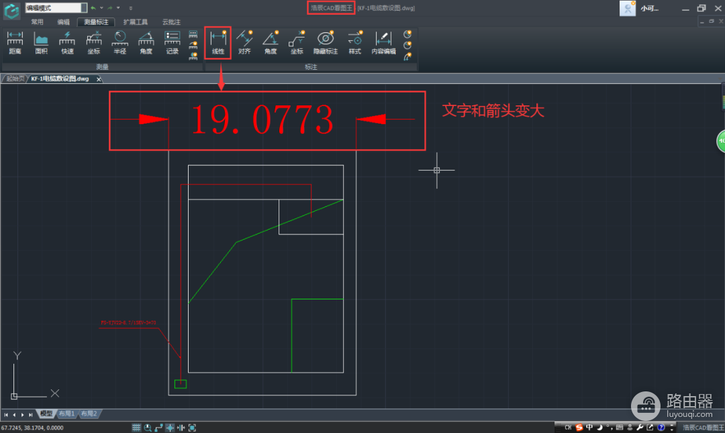Open the 常用 ribbon tab

tap(37, 21)
